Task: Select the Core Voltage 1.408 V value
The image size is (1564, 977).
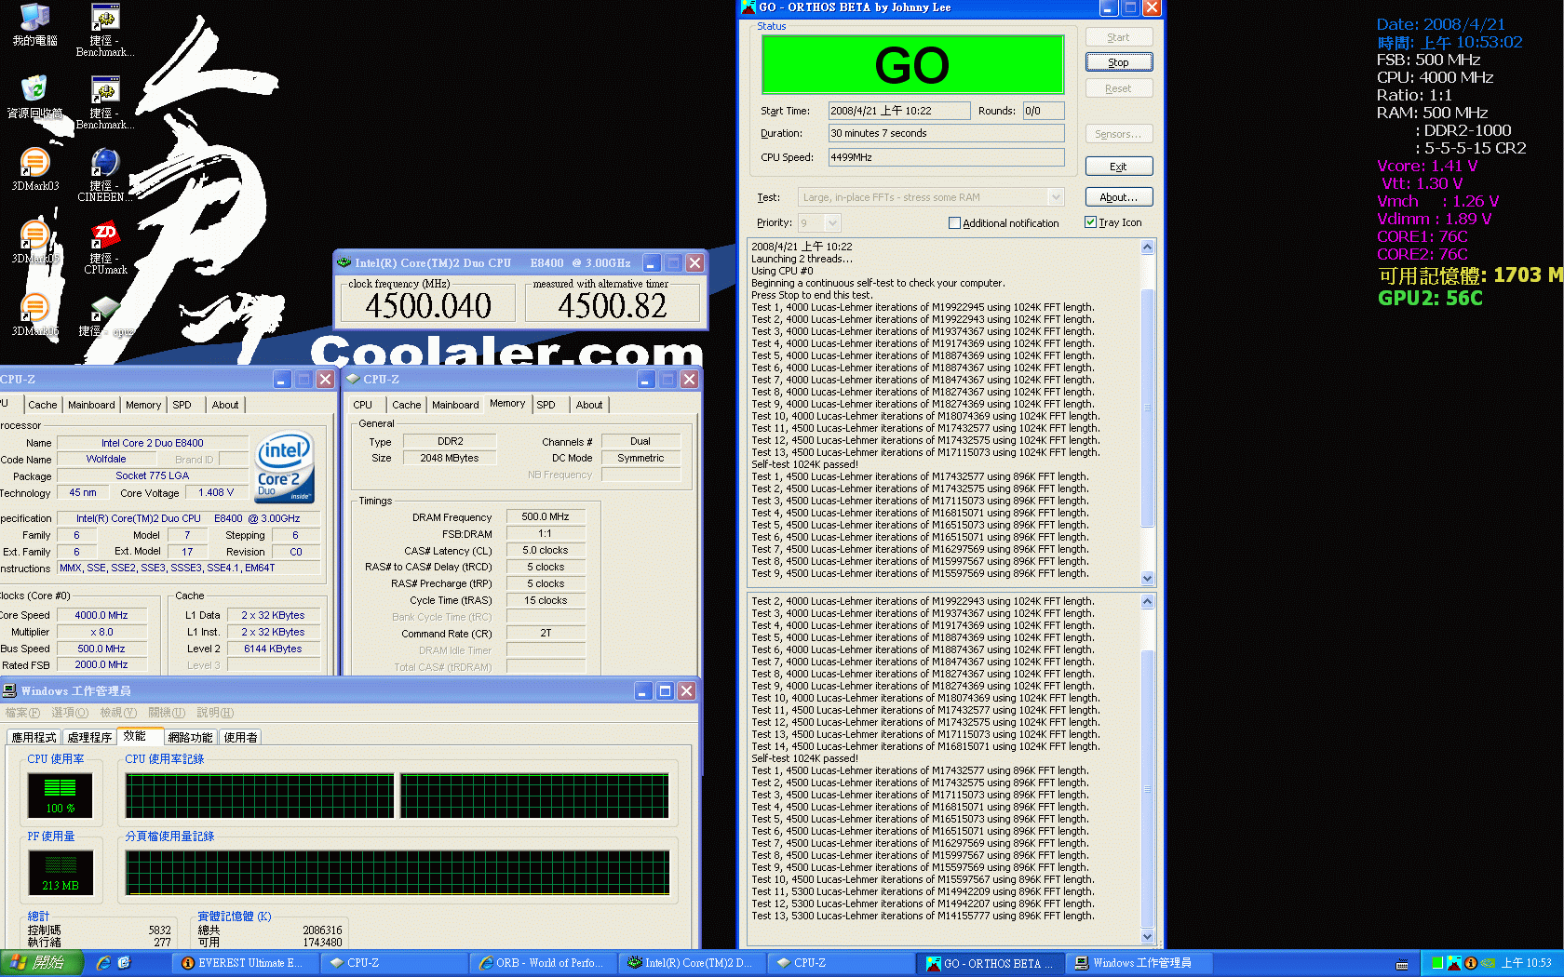Action: click(216, 492)
